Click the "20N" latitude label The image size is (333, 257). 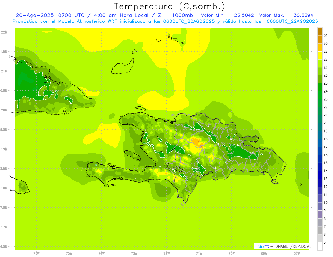4,110
